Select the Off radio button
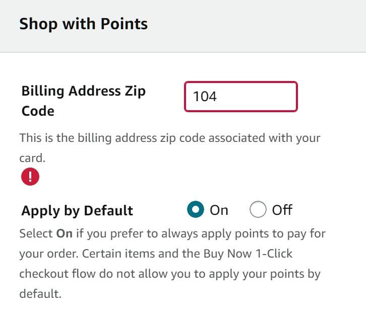Image resolution: width=366 pixels, height=324 pixels. 258,210
